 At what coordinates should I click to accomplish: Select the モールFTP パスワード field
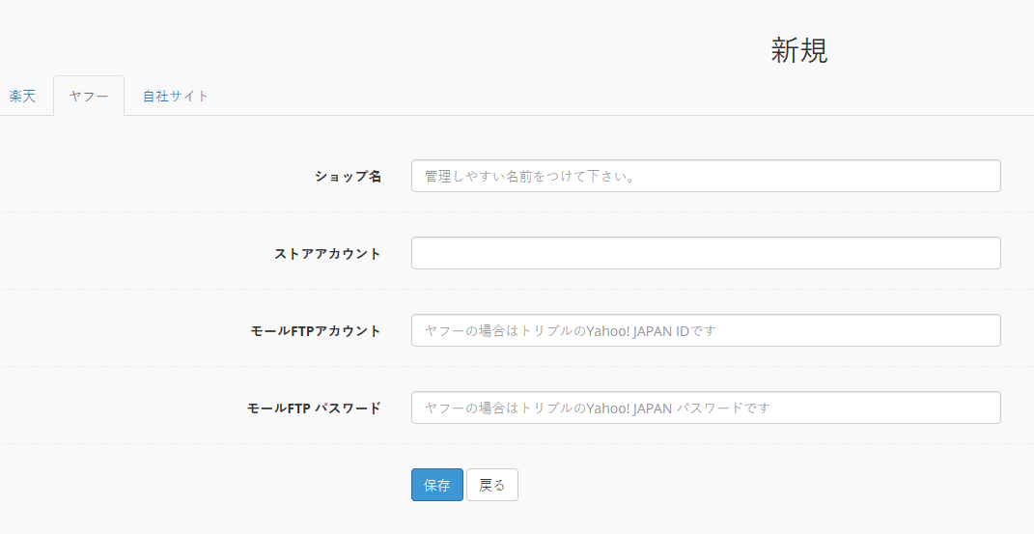point(706,408)
